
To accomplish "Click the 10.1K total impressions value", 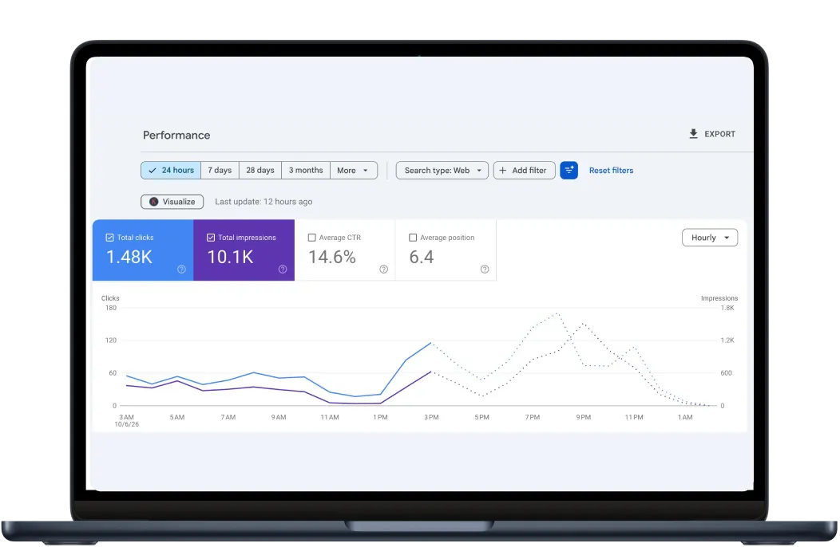I will [230, 257].
